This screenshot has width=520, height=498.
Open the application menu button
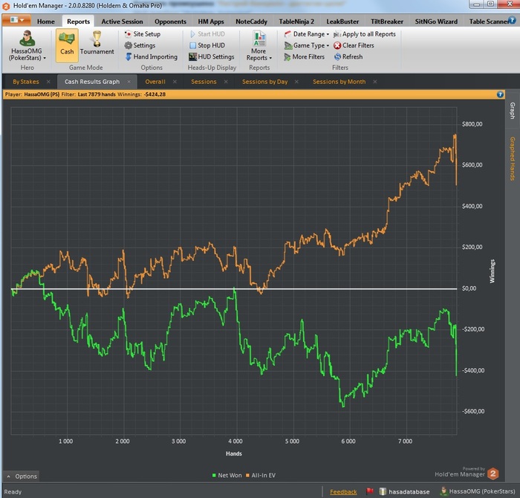[x=16, y=20]
